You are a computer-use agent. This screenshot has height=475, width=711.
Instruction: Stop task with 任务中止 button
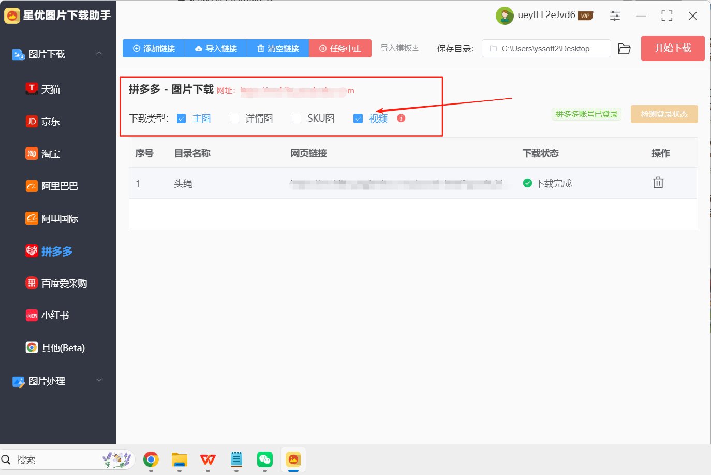click(x=340, y=48)
